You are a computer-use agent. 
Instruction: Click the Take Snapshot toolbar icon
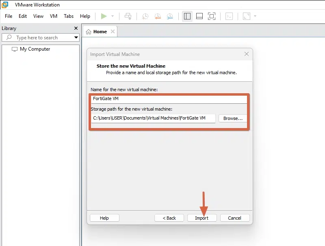tap(145, 16)
